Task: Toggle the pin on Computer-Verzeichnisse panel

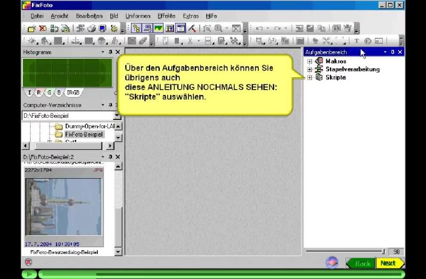Action: (x=110, y=105)
